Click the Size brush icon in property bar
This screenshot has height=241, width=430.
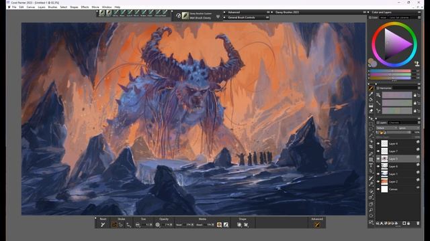(x=137, y=225)
